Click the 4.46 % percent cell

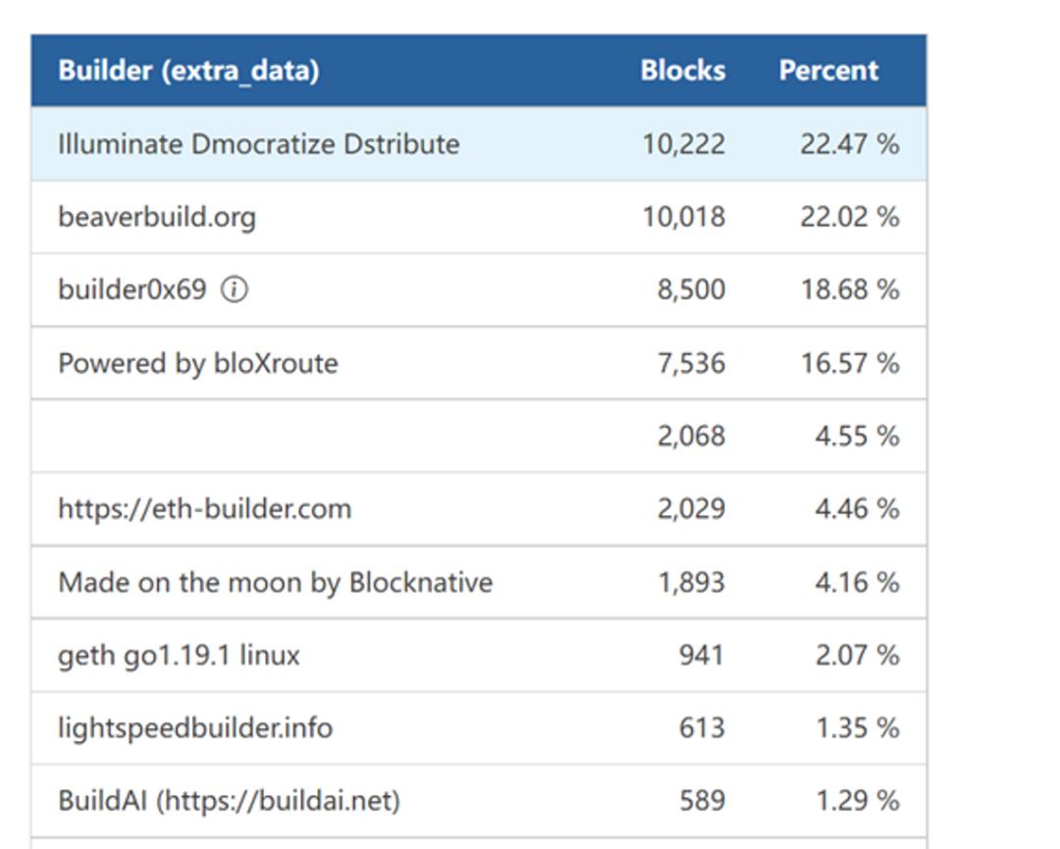[x=856, y=508]
